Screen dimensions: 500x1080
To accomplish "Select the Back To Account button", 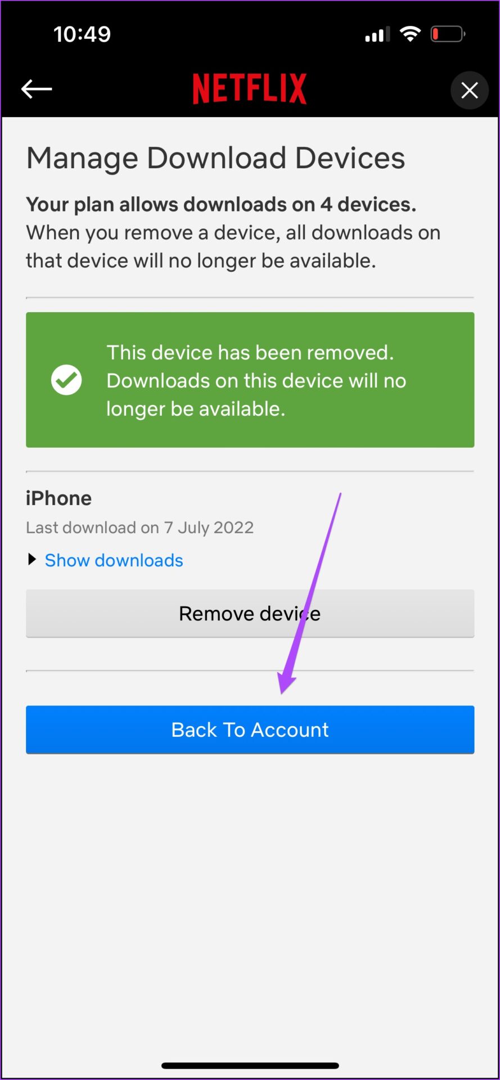I will pos(250,730).
